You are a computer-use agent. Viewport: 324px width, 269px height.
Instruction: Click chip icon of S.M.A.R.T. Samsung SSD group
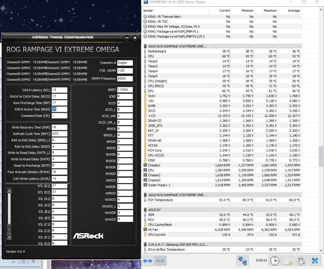click(x=145, y=245)
